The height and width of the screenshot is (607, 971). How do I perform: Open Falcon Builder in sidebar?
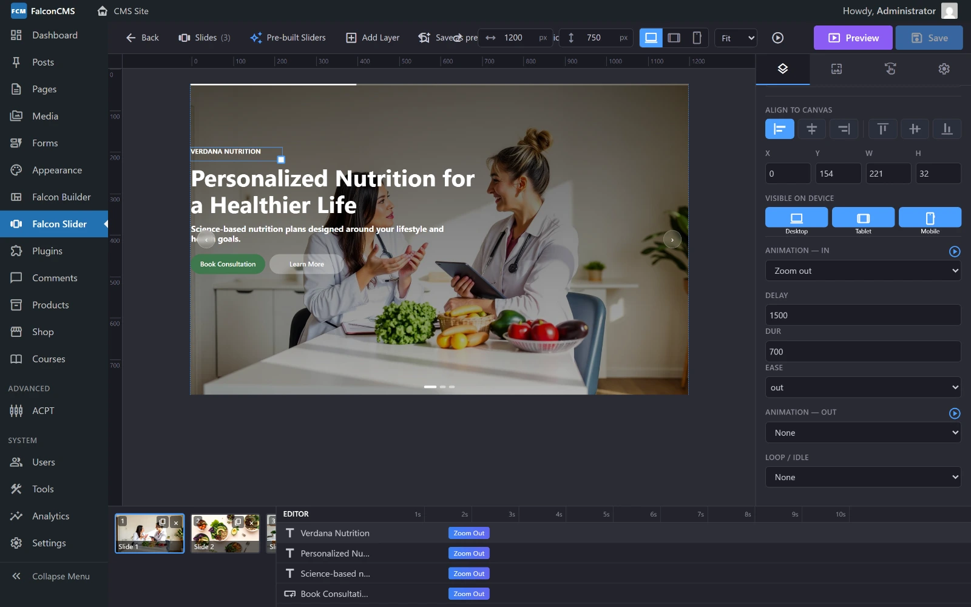pos(54,197)
